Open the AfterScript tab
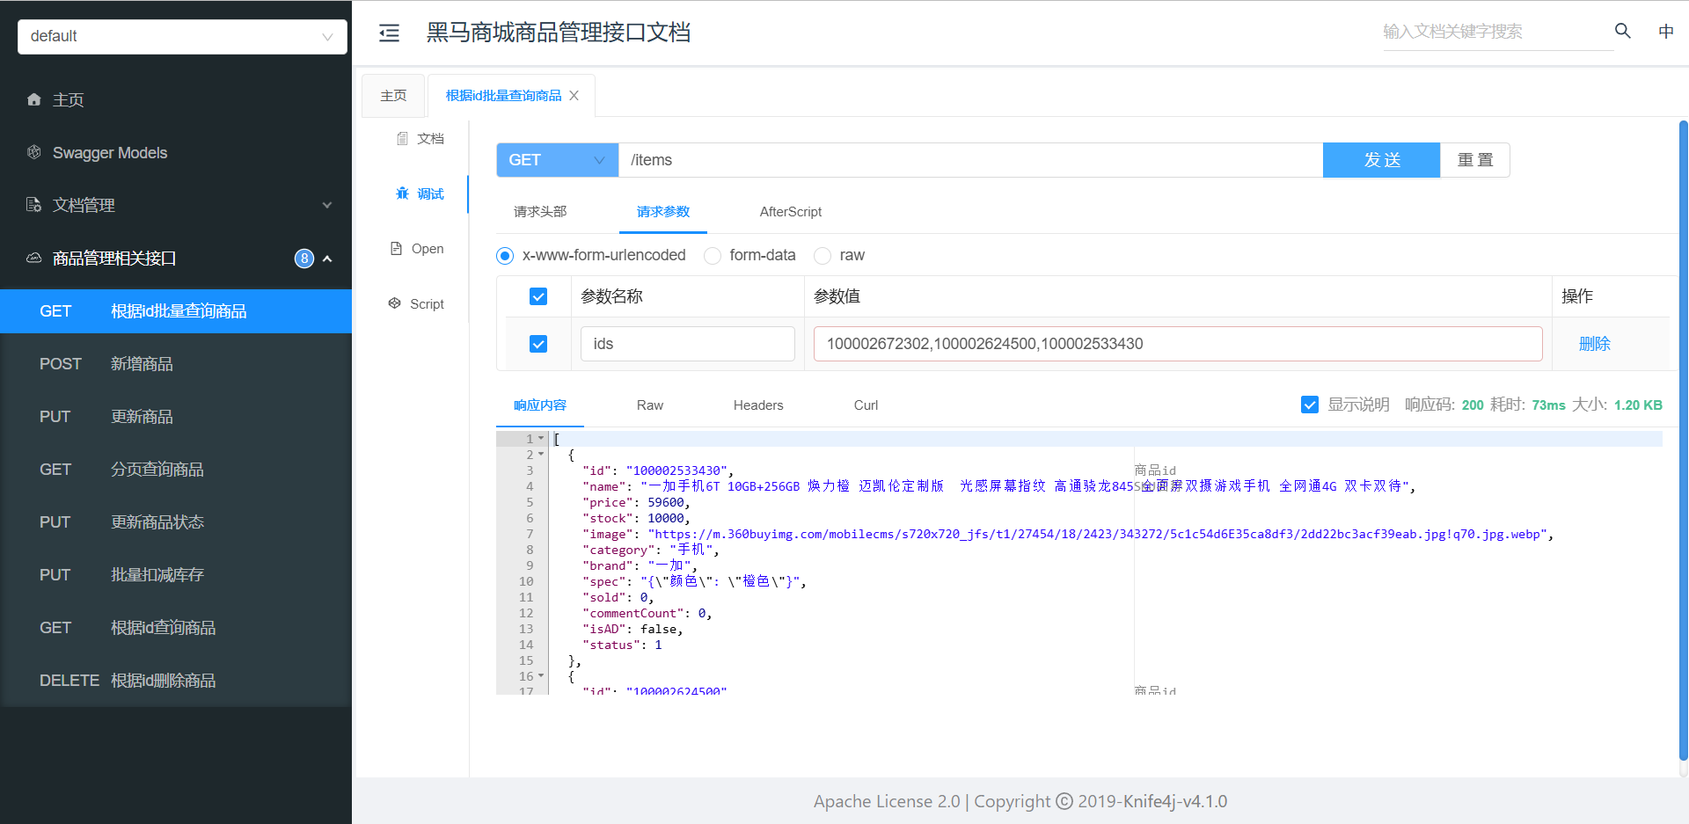The width and height of the screenshot is (1689, 824). [791, 212]
